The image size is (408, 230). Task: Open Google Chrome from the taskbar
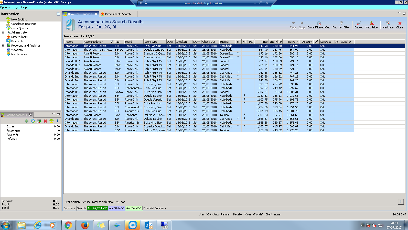coord(68,225)
